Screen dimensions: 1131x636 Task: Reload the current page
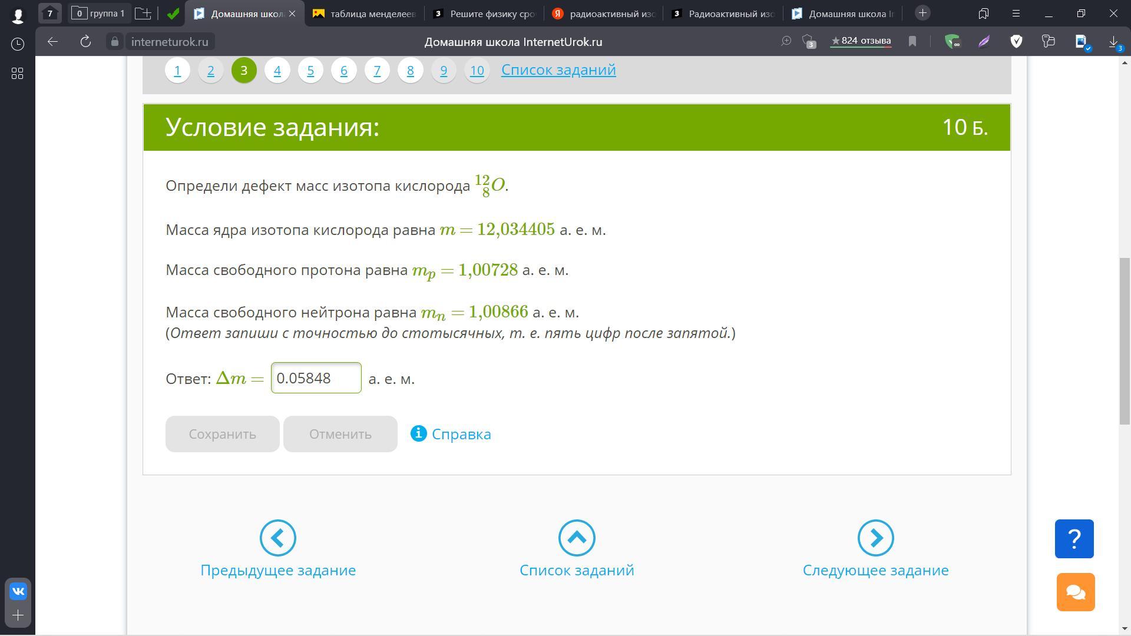click(x=85, y=41)
